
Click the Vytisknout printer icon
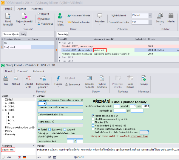[x=39, y=24]
